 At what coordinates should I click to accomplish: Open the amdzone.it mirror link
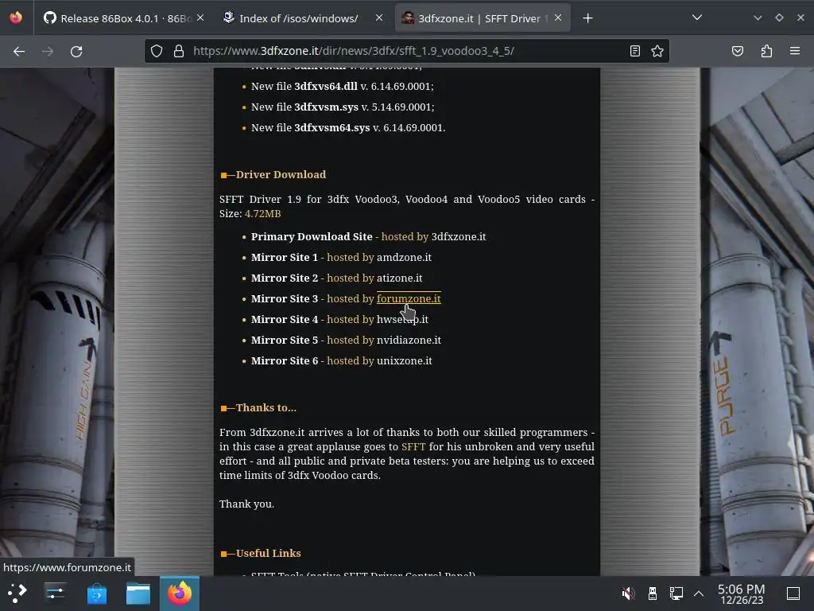click(x=404, y=257)
